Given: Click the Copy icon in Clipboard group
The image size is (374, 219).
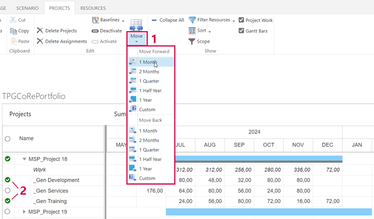Looking at the screenshot, I should point(13,30).
